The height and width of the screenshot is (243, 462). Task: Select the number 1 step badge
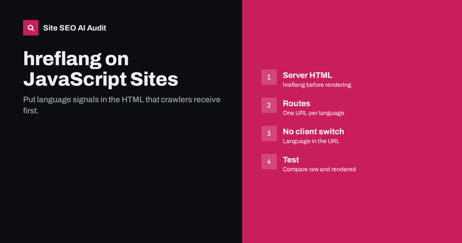point(269,77)
